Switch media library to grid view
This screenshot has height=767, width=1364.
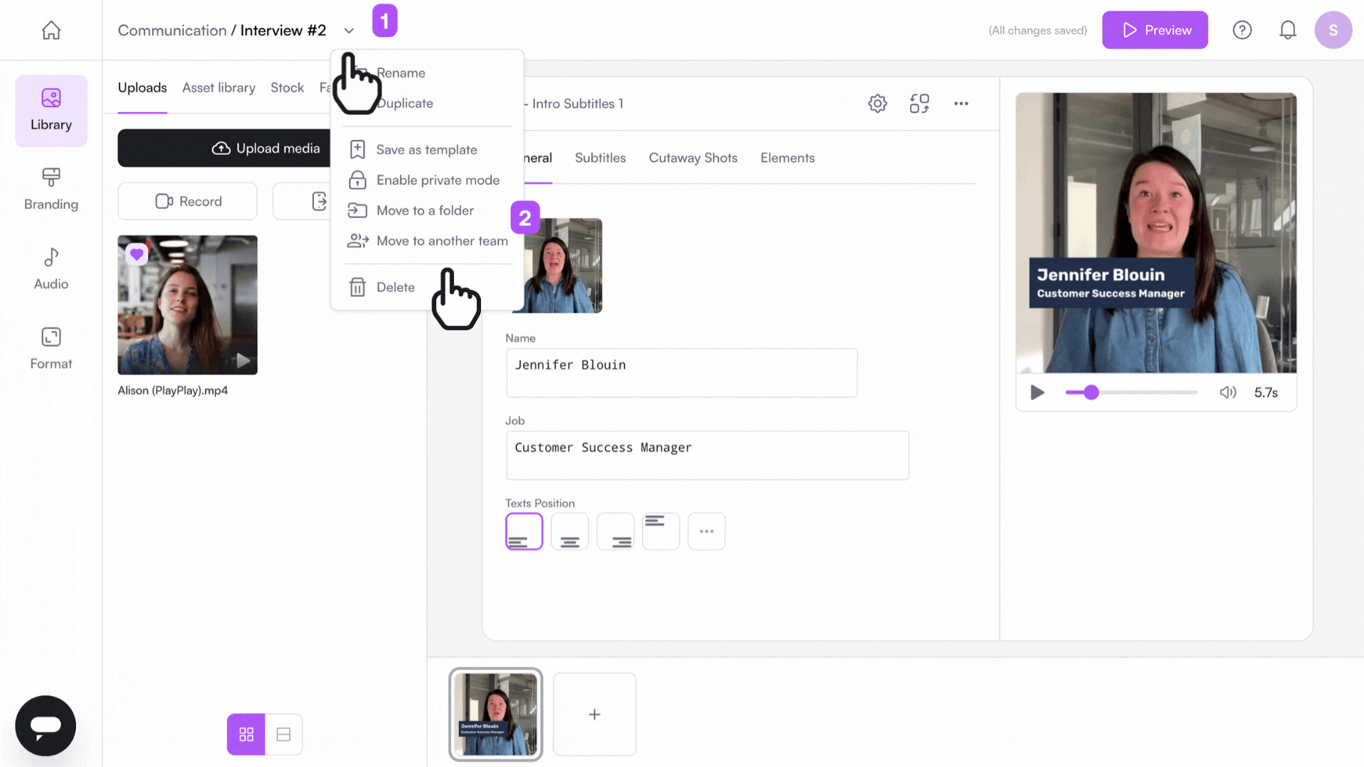pos(246,734)
